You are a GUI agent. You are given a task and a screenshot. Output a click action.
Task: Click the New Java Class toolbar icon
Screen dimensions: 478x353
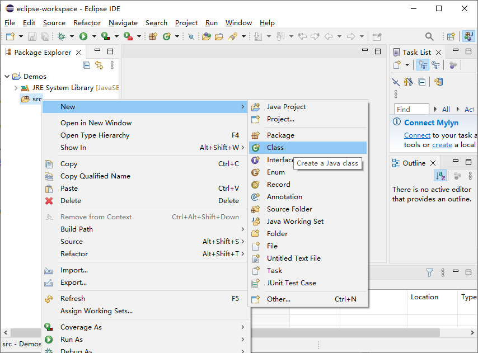[x=166, y=36]
